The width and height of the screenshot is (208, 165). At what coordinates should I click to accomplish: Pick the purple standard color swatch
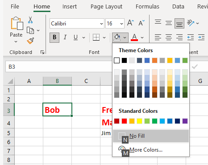[x=185, y=121]
